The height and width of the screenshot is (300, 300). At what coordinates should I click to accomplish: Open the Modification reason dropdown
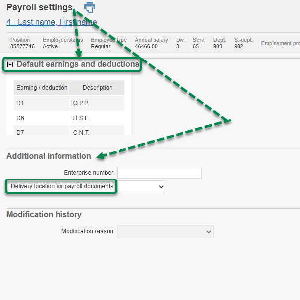click(x=165, y=231)
